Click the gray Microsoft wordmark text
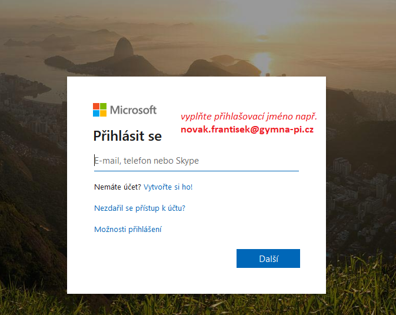The width and height of the screenshot is (396, 315). pos(133,110)
